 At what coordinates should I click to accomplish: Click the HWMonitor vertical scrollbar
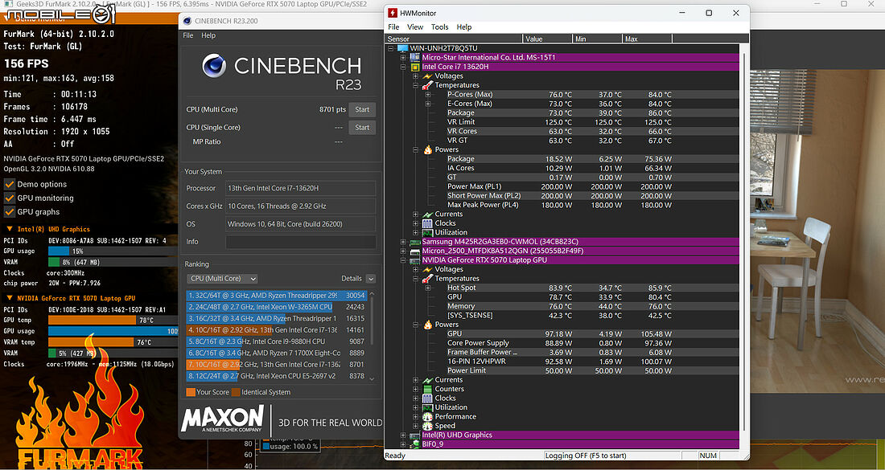743,243
